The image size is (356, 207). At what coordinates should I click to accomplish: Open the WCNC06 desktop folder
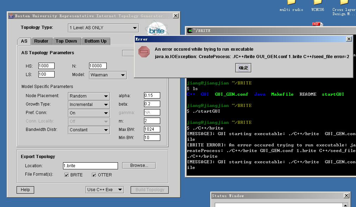tap(318, 6)
